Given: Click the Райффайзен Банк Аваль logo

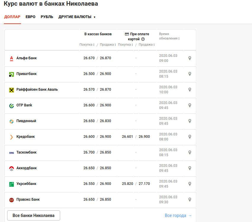Looking at the screenshot, I should click(12, 90).
